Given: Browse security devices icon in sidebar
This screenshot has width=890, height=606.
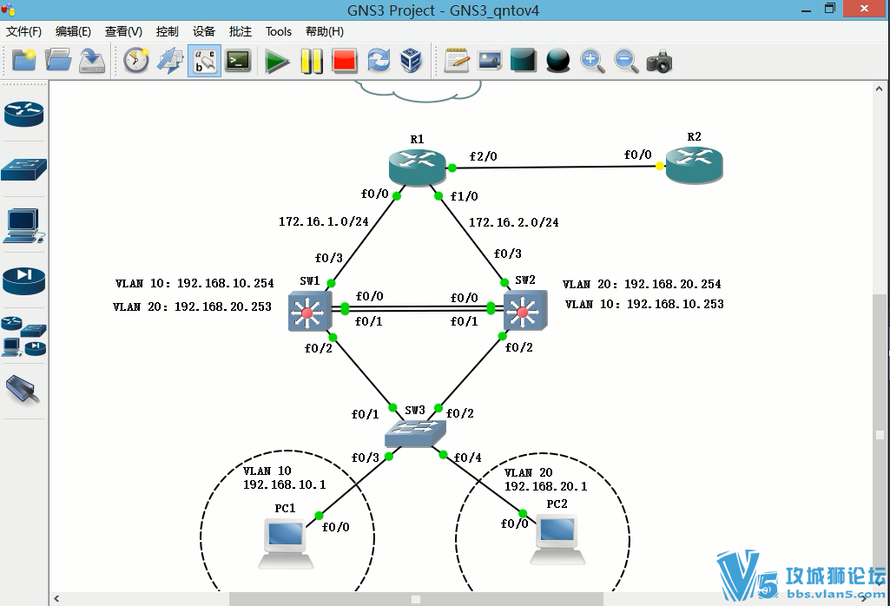Looking at the screenshot, I should tap(23, 281).
